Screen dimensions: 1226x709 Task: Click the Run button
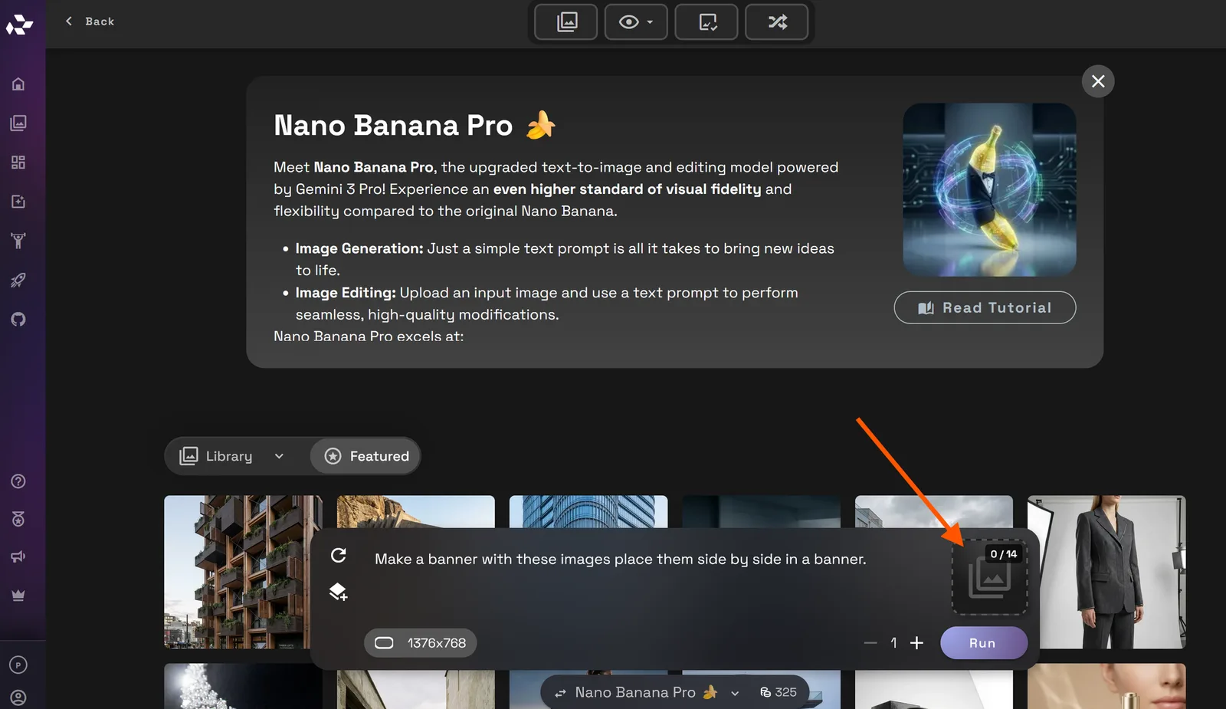coord(983,643)
